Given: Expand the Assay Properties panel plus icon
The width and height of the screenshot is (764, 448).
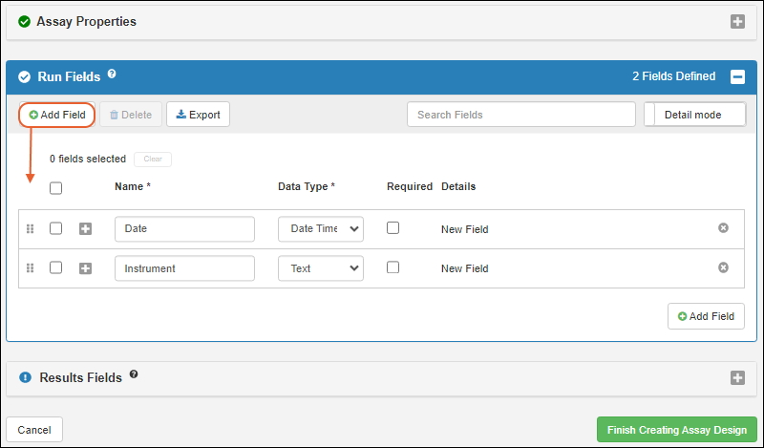Looking at the screenshot, I should pyautogui.click(x=737, y=21).
